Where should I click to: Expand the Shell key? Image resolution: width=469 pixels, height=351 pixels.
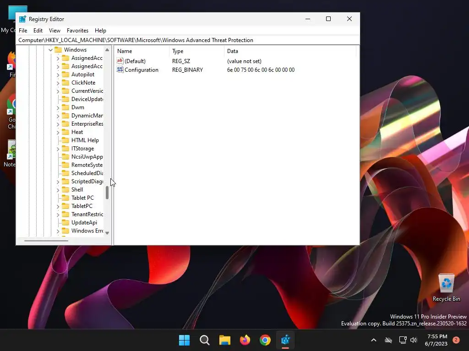pyautogui.click(x=58, y=190)
